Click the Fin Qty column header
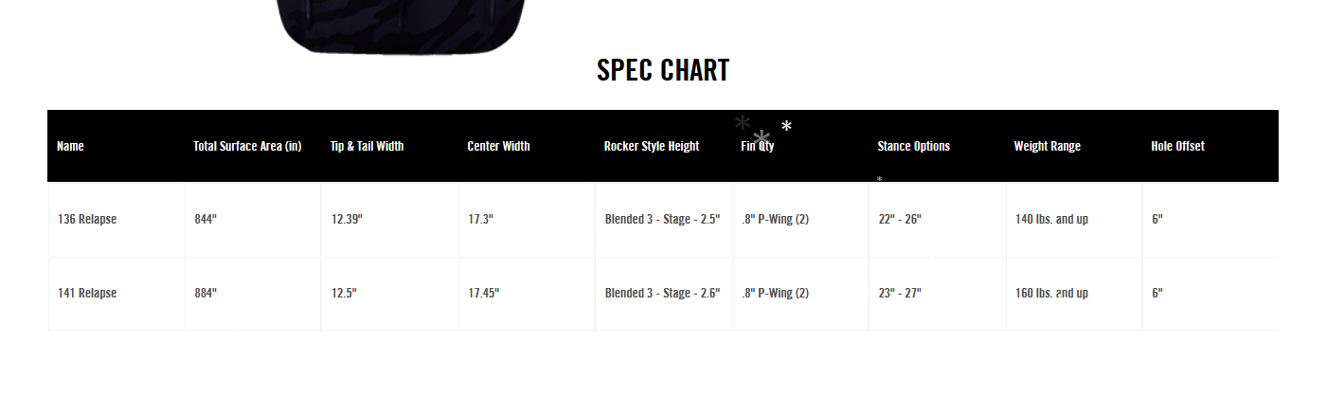 [x=757, y=146]
